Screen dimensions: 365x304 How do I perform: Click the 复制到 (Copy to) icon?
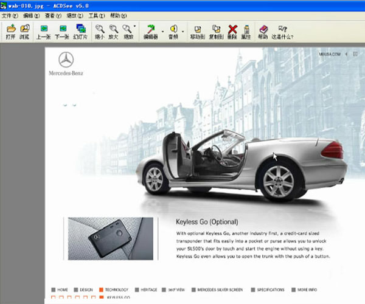pyautogui.click(x=216, y=31)
